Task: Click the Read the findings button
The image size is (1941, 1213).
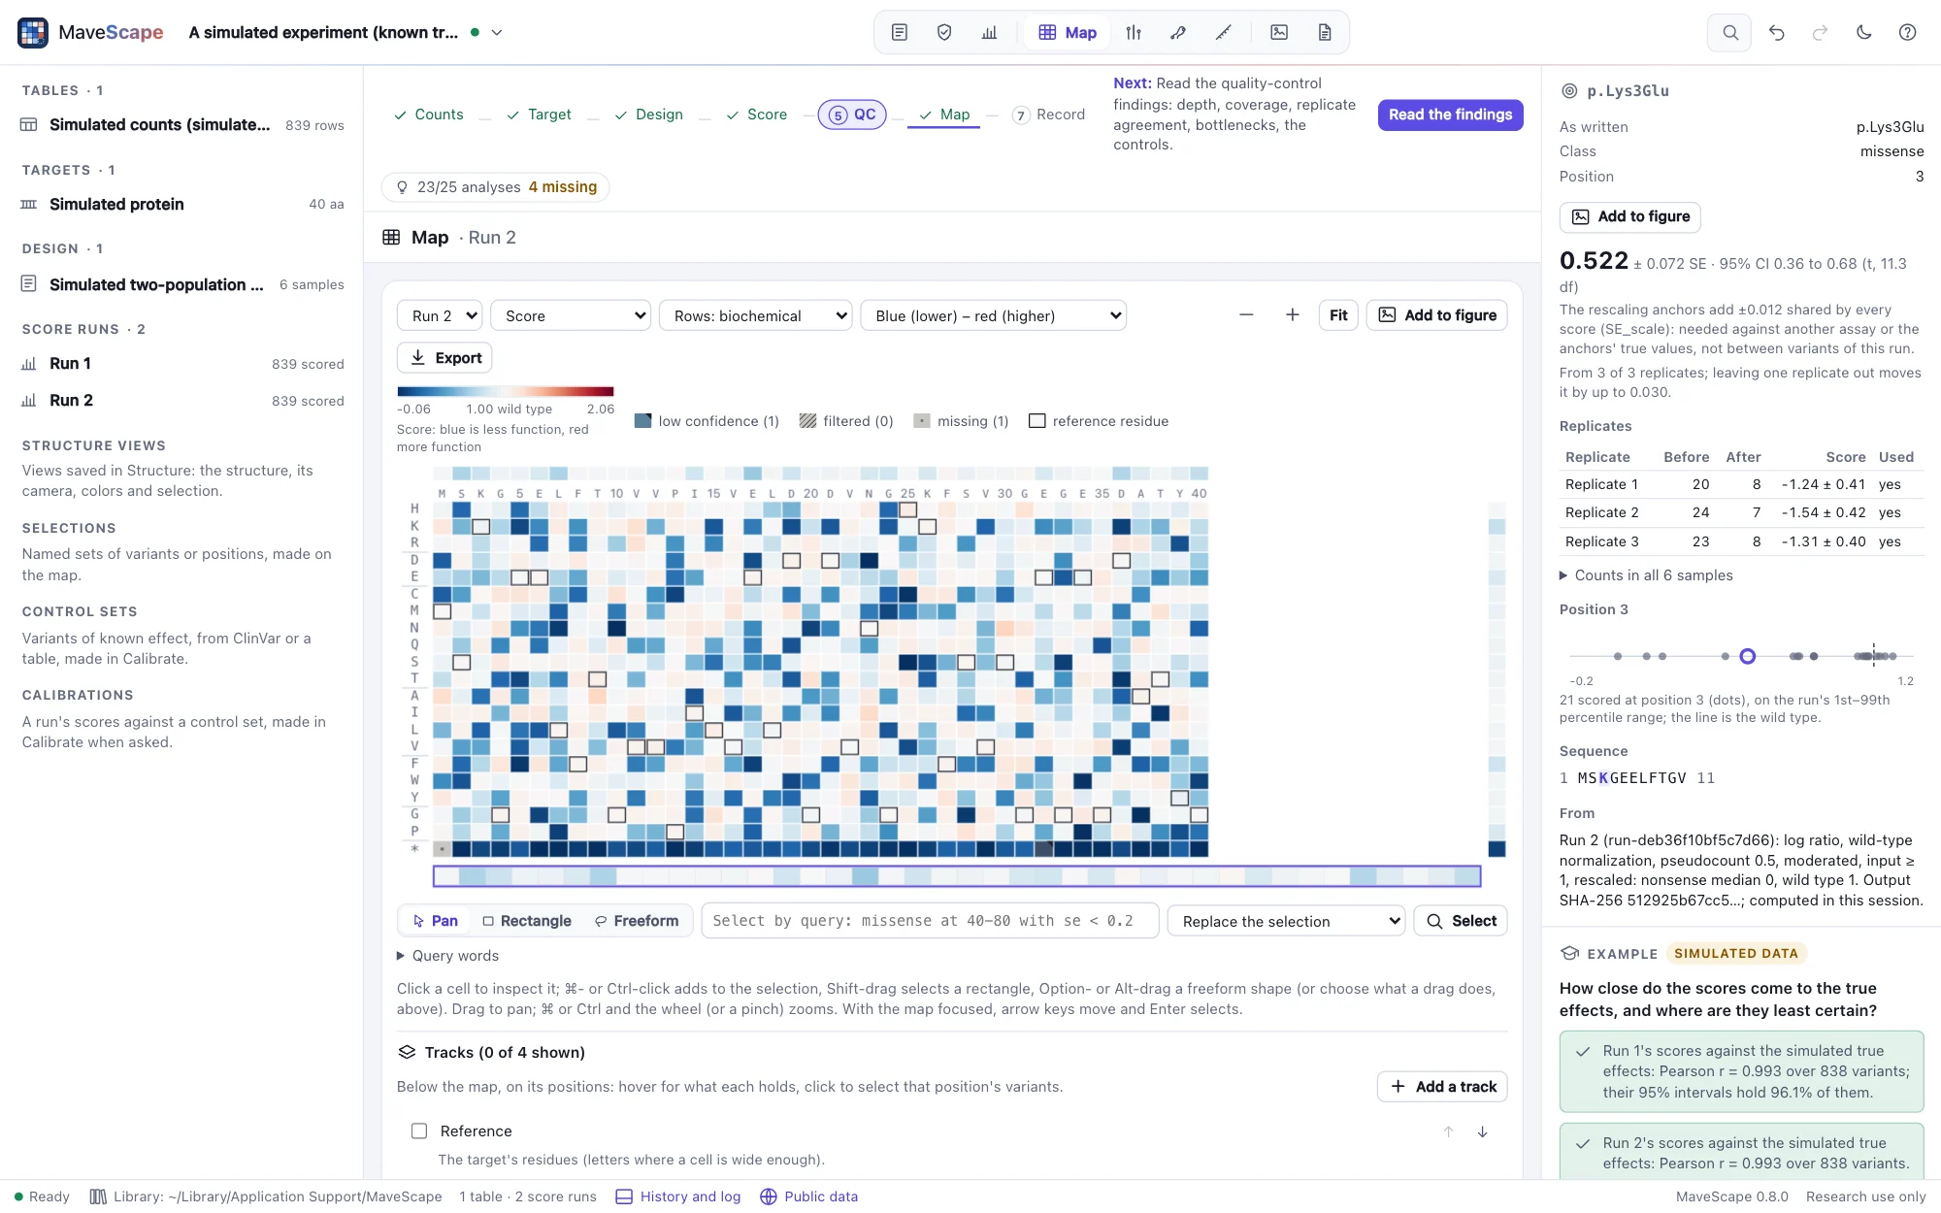Action: tap(1450, 115)
